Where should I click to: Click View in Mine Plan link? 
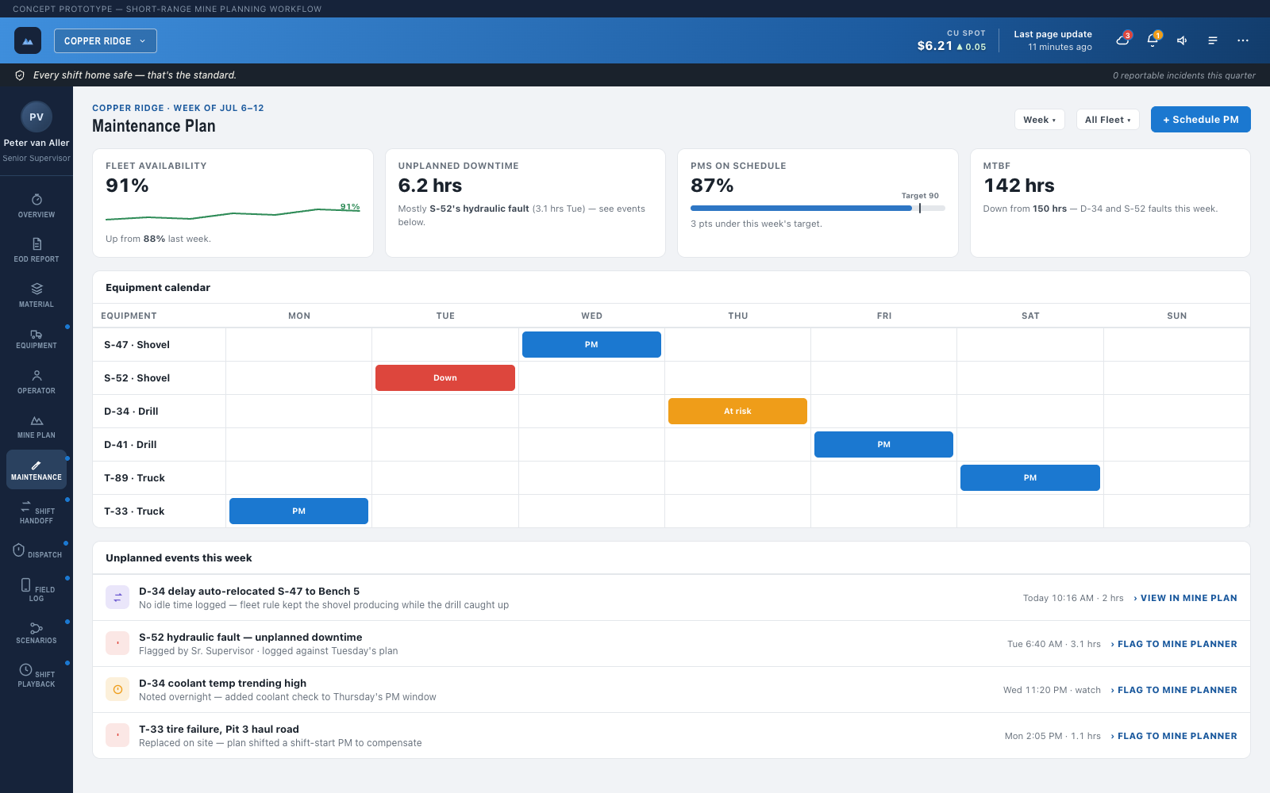1185,598
